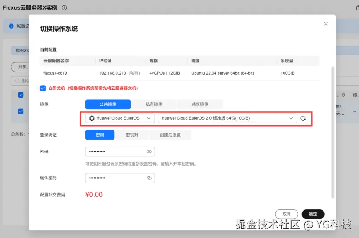Click the search magnifier icon in background list
The height and width of the screenshot is (238, 359).
(x=17, y=81)
